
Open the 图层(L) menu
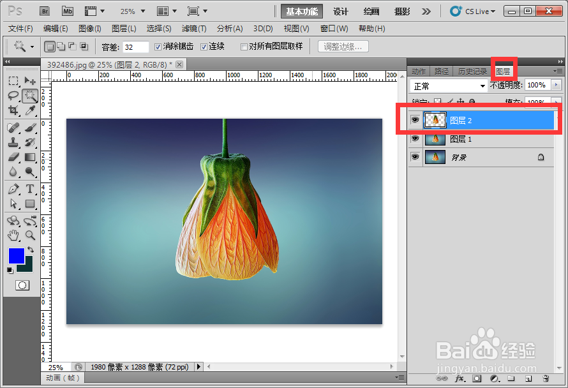pyautogui.click(x=124, y=29)
